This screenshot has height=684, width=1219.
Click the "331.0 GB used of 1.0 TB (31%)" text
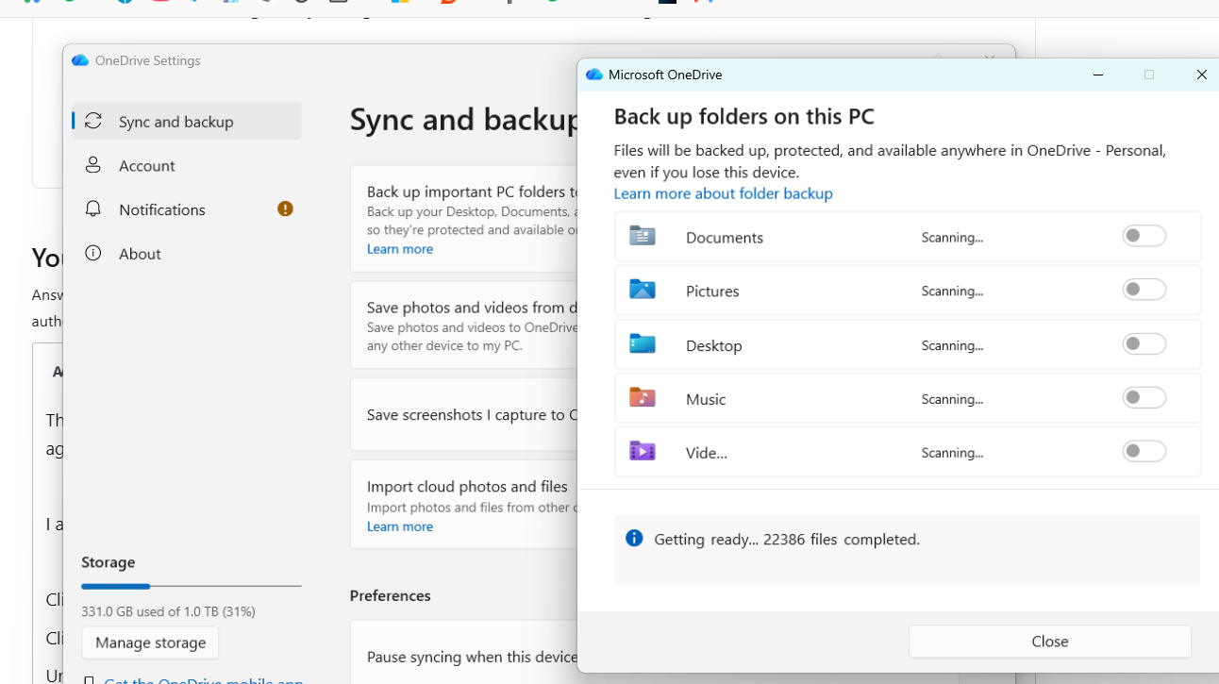tap(168, 611)
